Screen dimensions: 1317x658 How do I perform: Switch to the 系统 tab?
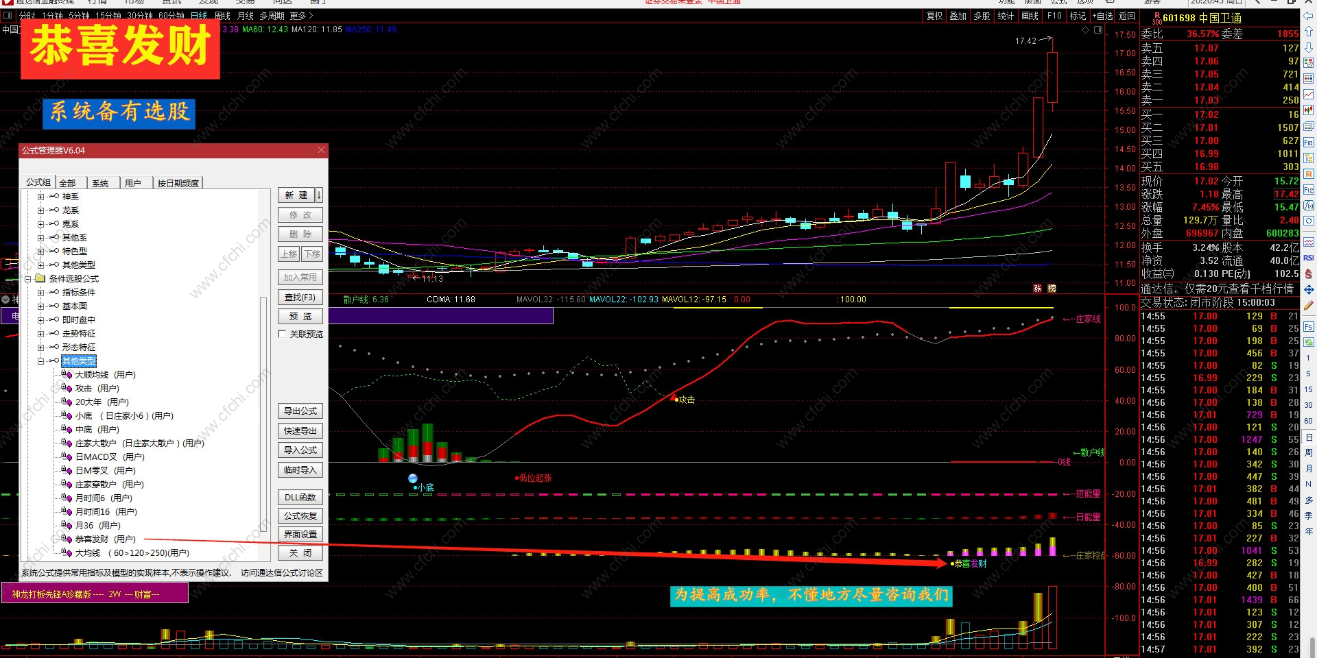click(x=100, y=183)
